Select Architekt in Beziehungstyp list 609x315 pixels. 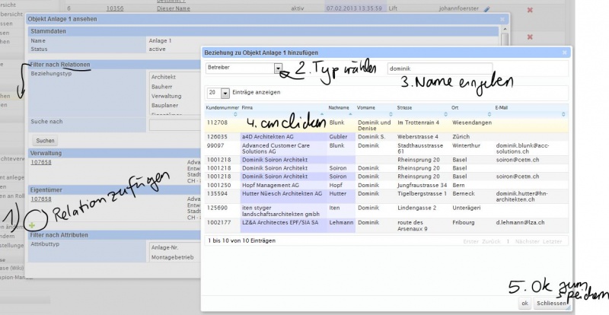tap(164, 77)
